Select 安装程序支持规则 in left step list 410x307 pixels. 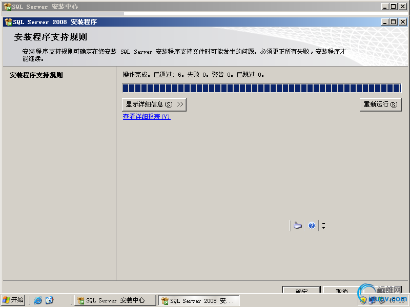tap(36, 75)
